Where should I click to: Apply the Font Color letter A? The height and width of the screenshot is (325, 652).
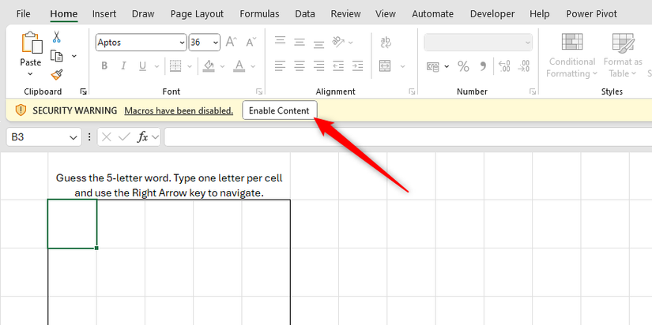point(239,66)
